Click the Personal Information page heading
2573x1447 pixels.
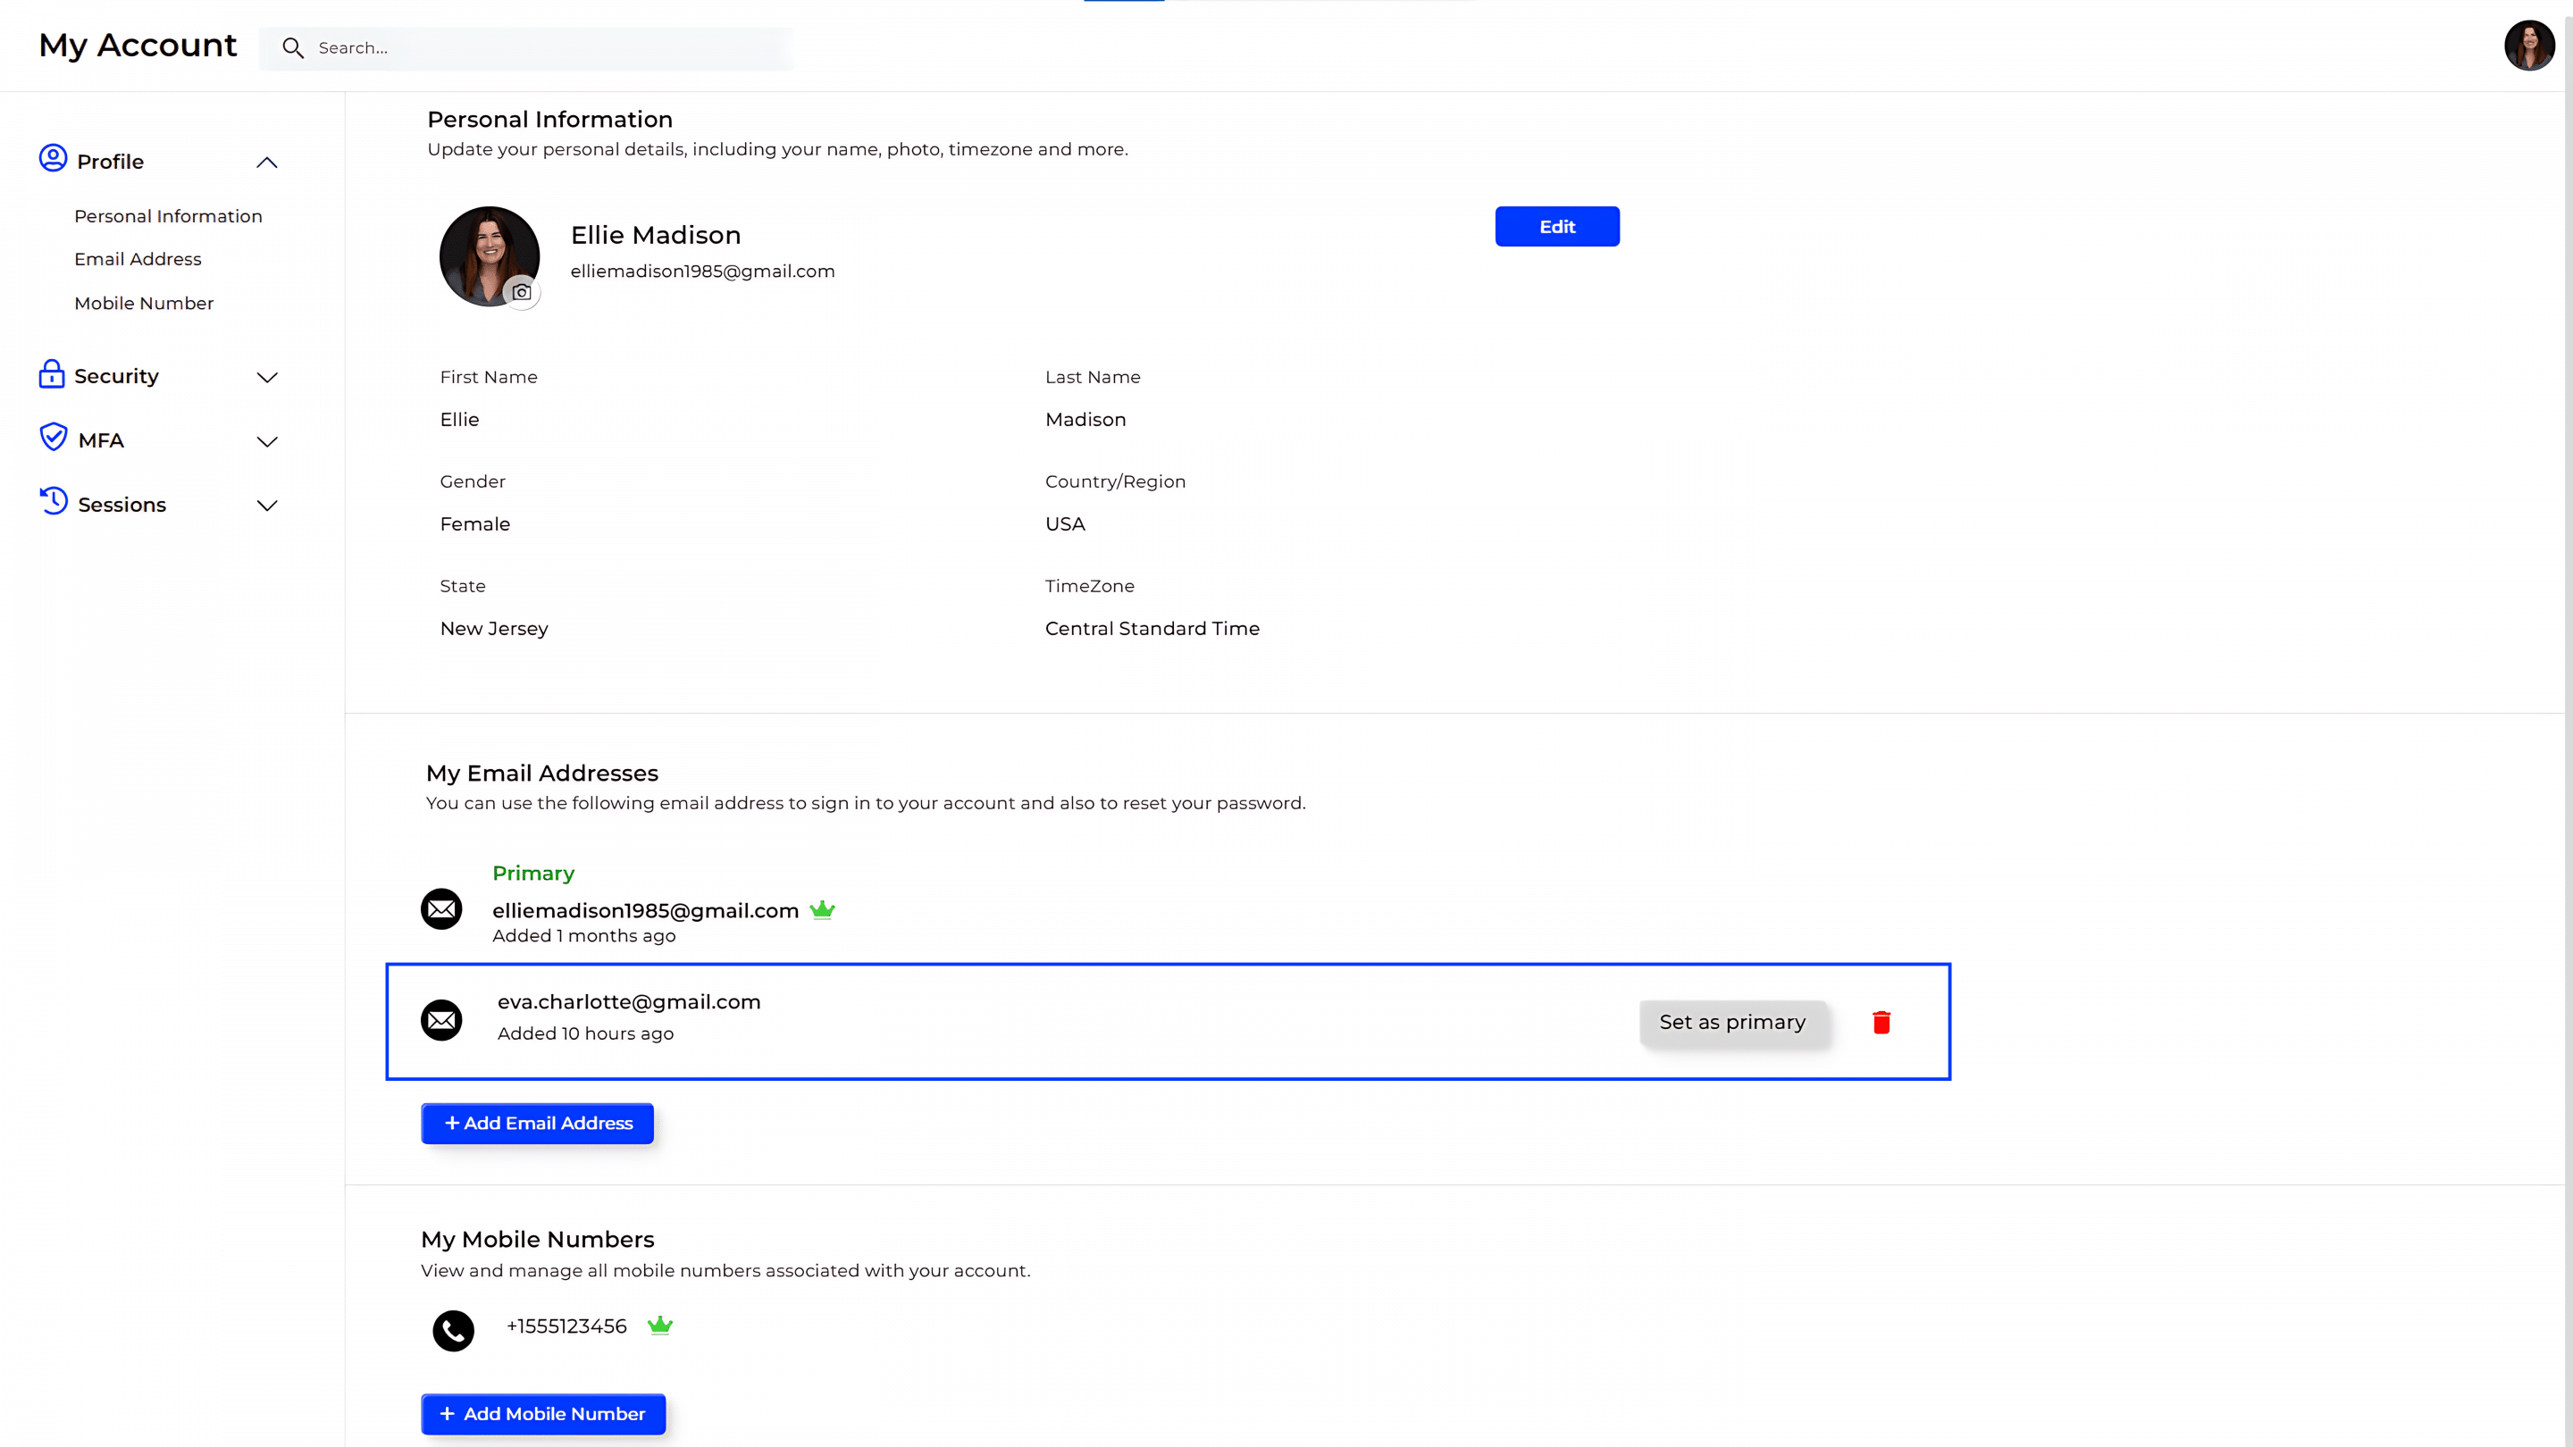(550, 120)
